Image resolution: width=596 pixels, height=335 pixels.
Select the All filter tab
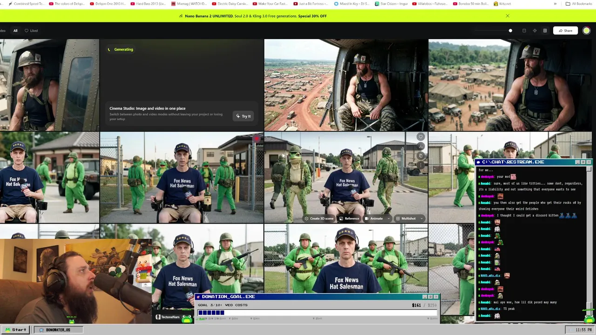(x=15, y=31)
